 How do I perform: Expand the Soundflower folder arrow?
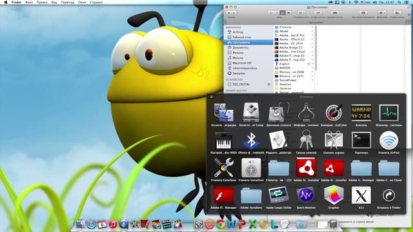(312, 80)
